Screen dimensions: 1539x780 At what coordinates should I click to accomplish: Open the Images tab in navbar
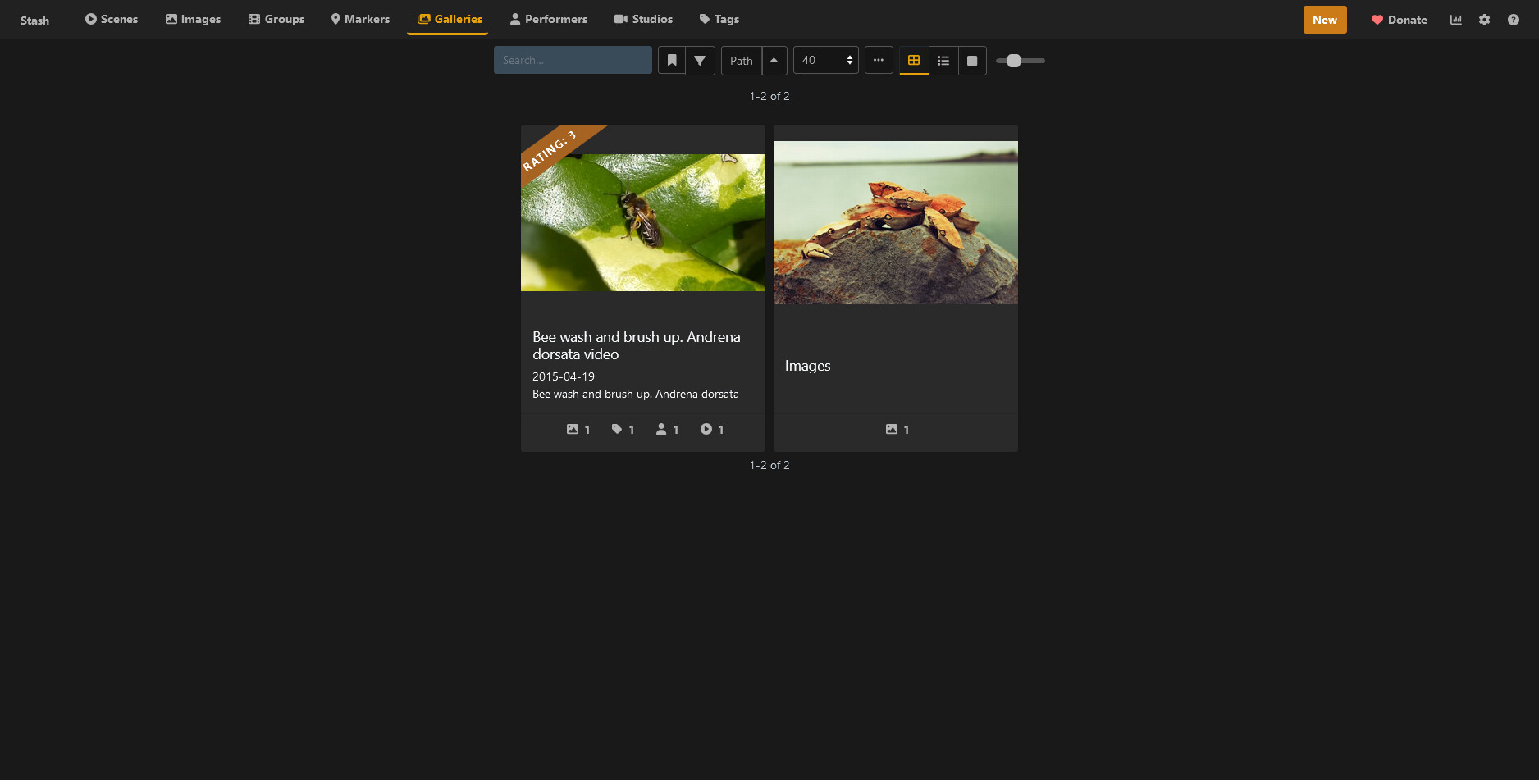[x=193, y=19]
